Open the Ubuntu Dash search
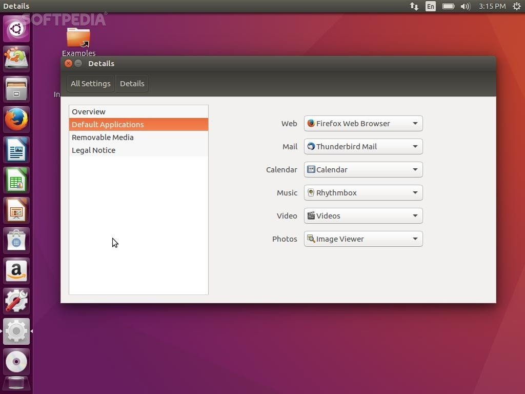Image resolution: width=525 pixels, height=394 pixels. (x=16, y=29)
